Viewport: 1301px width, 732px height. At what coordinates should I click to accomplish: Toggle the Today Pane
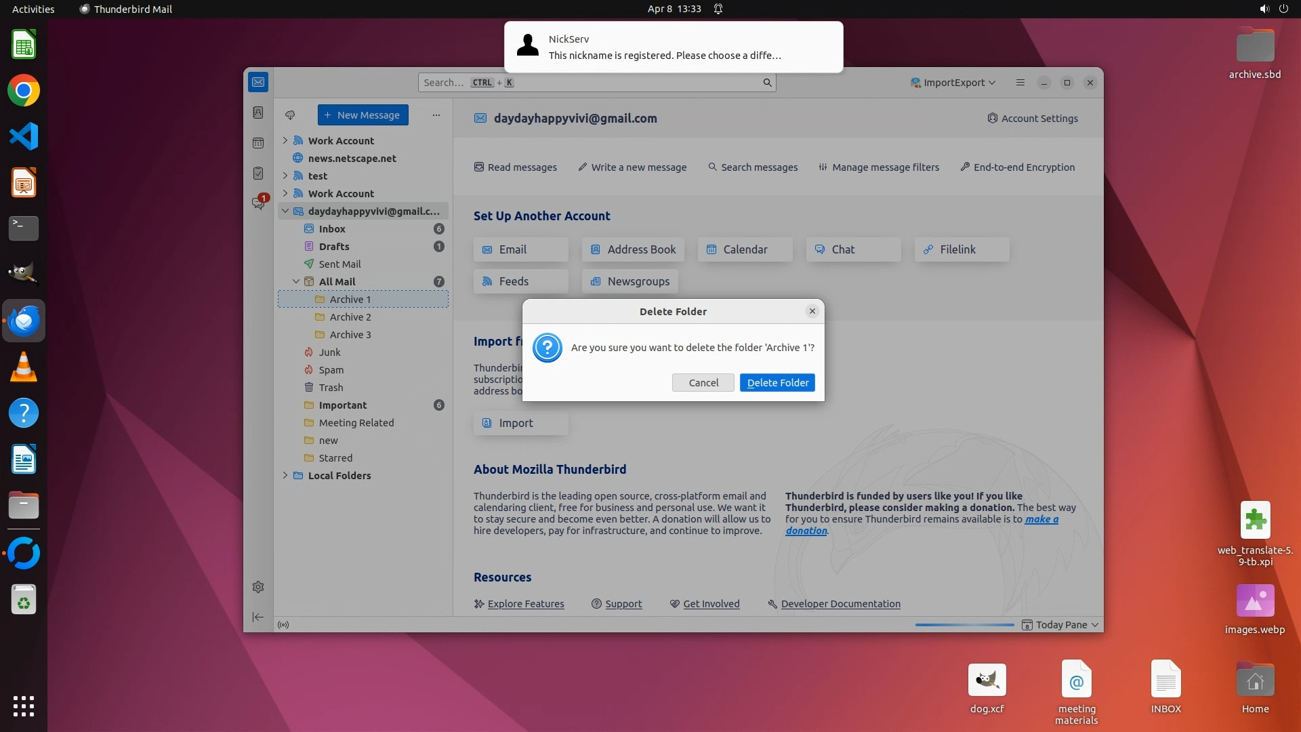pyautogui.click(x=1060, y=624)
